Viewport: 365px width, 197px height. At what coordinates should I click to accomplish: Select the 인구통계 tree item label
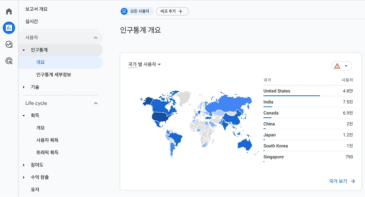[39, 50]
